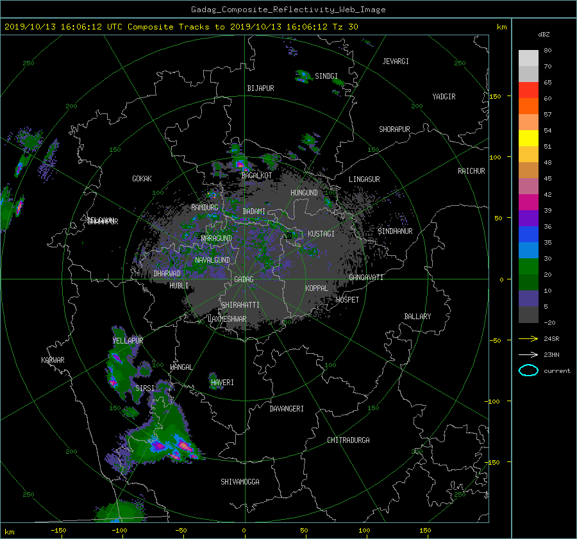Select the BIJAPUR city label
The image size is (577, 539).
click(260, 88)
